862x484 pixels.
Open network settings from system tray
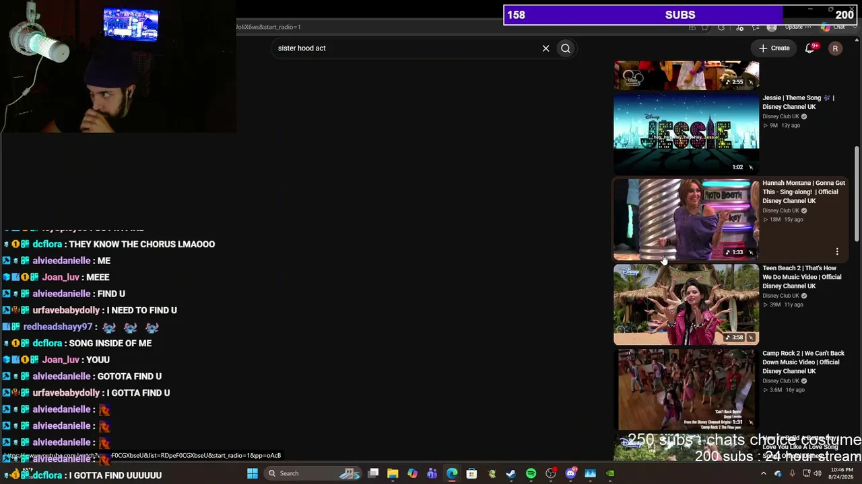(806, 473)
